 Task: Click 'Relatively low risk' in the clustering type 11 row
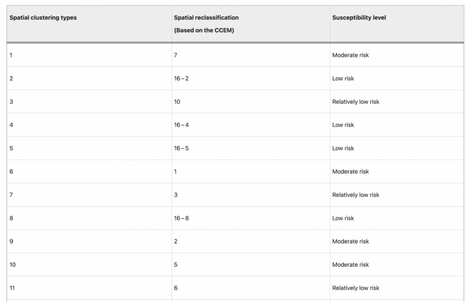pos(356,288)
